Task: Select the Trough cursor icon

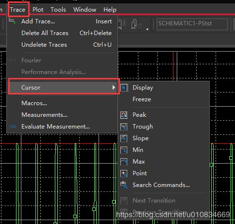Action: (124, 127)
